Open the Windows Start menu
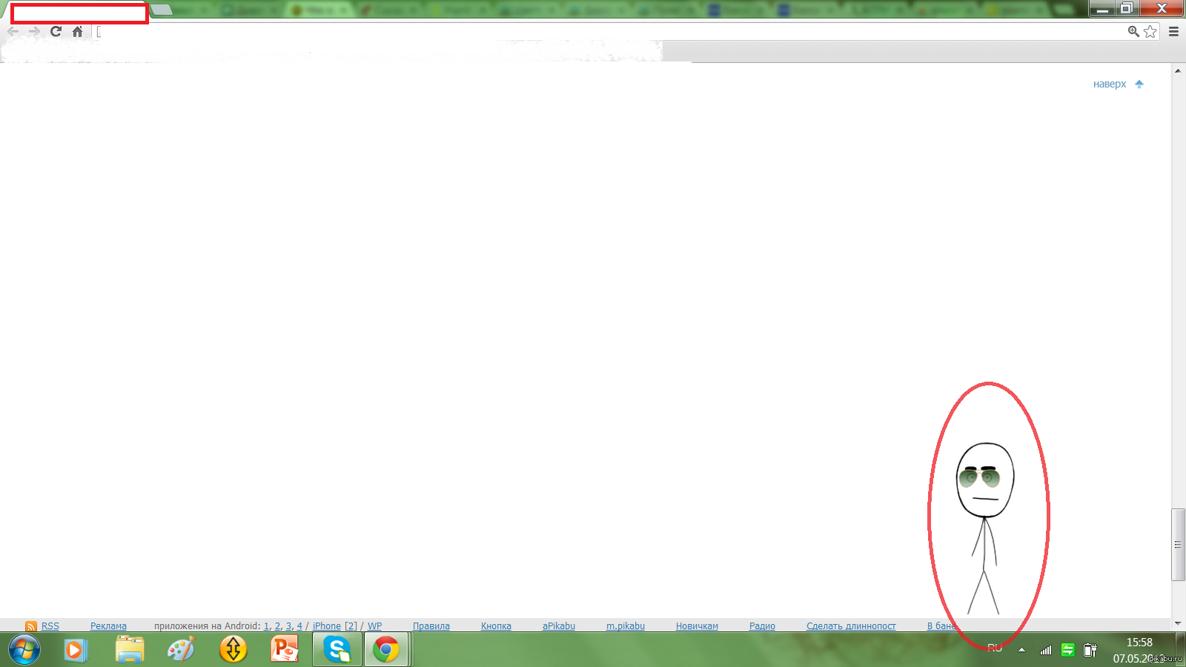 click(x=24, y=650)
